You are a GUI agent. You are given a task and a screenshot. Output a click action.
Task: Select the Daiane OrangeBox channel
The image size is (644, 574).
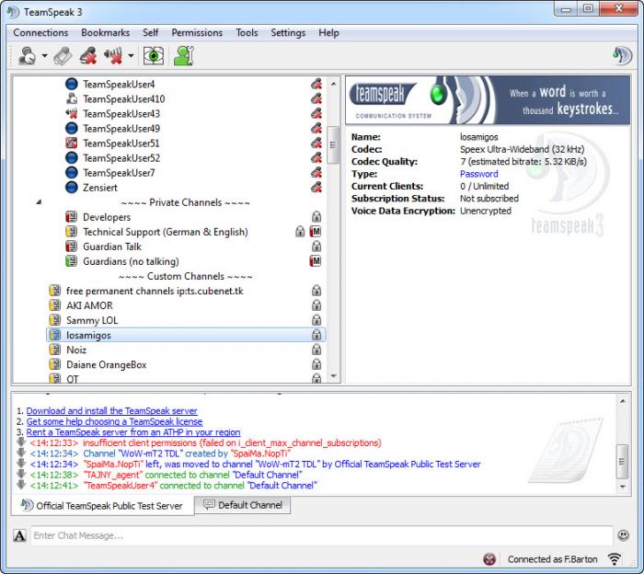pyautogui.click(x=106, y=365)
